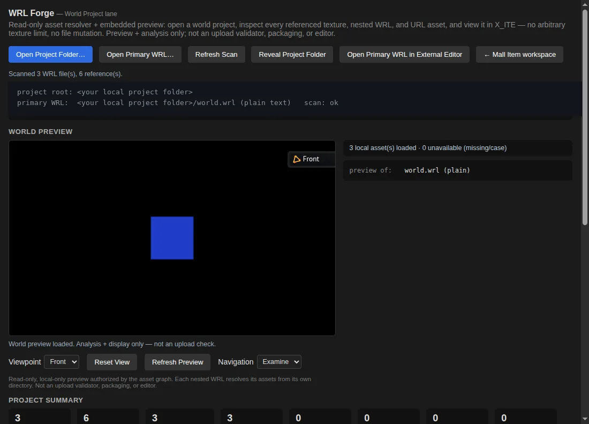589x424 pixels.
Task: Go back to Mall Item workspace
Action: click(519, 55)
